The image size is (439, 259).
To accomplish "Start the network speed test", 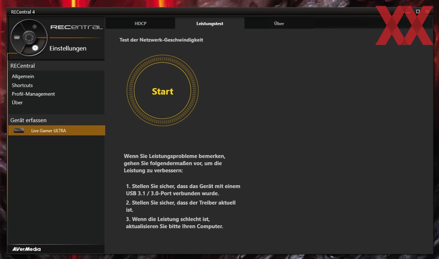I will click(162, 91).
